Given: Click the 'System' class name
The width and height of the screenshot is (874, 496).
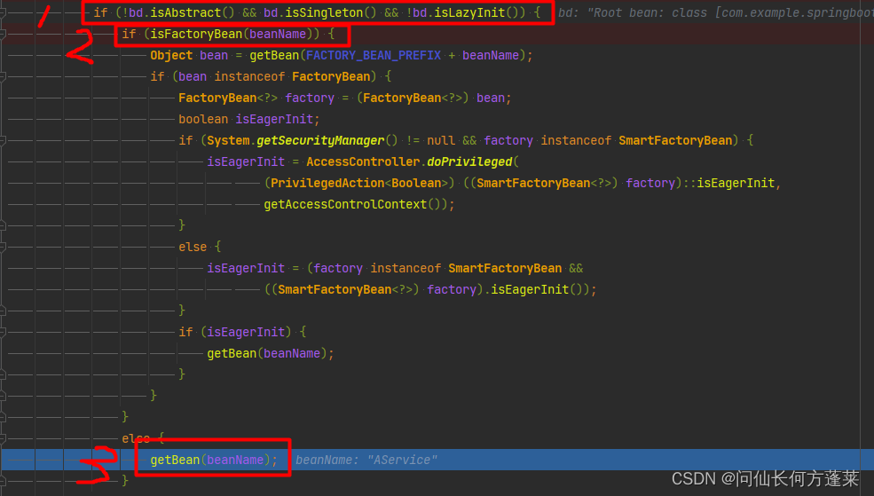Looking at the screenshot, I should (228, 140).
